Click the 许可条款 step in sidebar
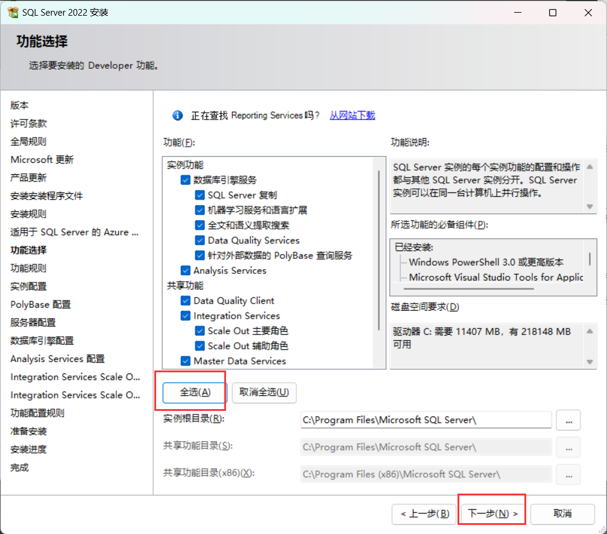 (28, 124)
